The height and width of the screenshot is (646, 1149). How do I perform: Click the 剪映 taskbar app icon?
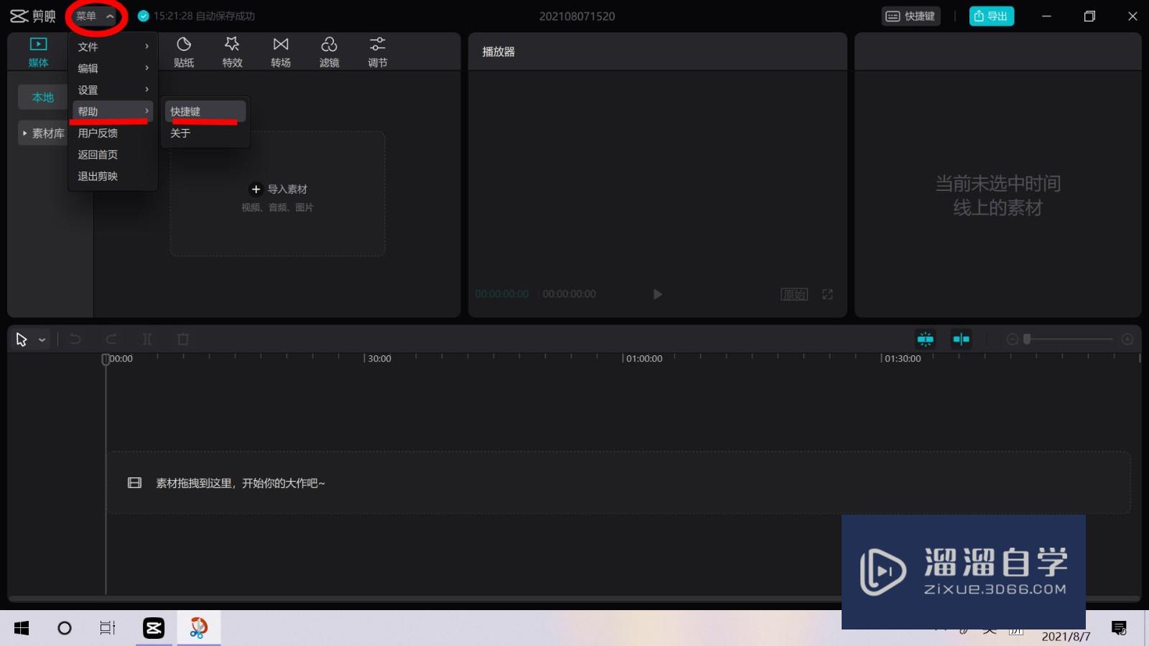point(154,629)
